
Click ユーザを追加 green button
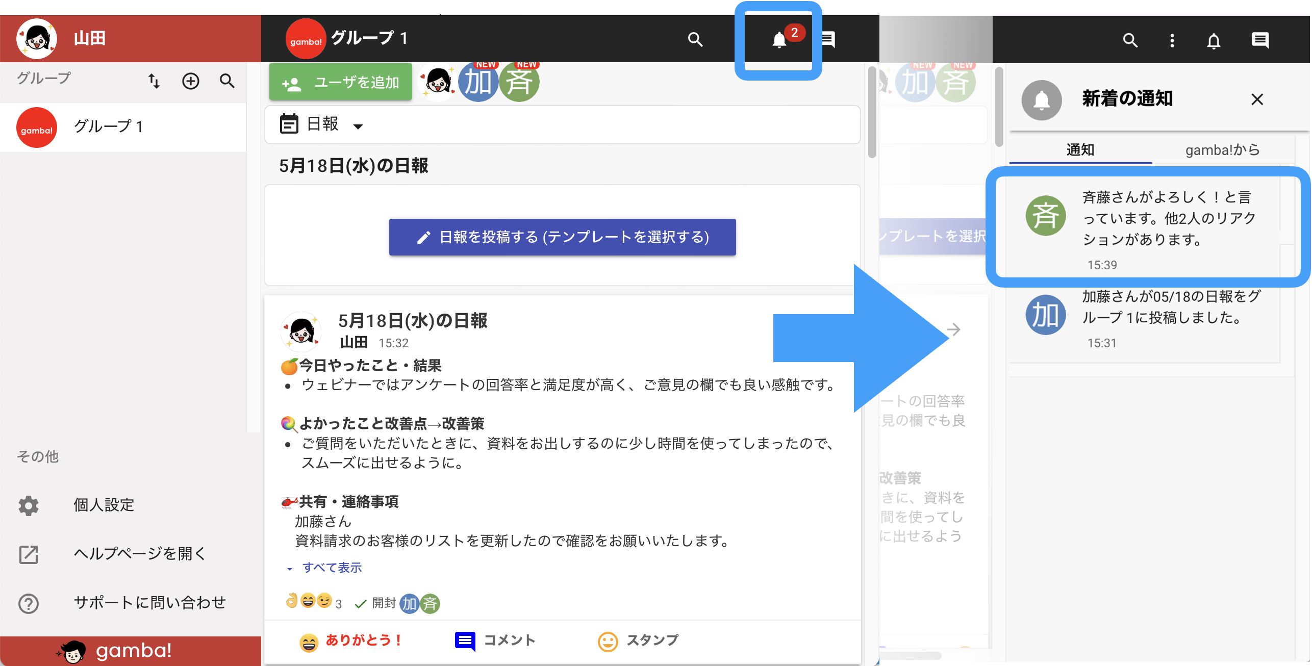click(x=341, y=82)
